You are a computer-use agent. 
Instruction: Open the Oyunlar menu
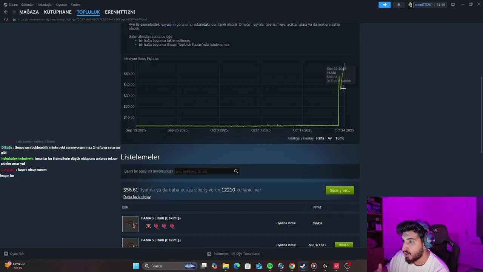click(x=62, y=5)
